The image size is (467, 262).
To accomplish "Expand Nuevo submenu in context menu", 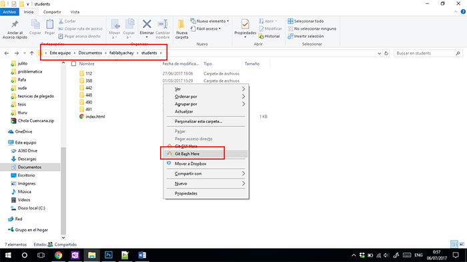I will 206,184.
